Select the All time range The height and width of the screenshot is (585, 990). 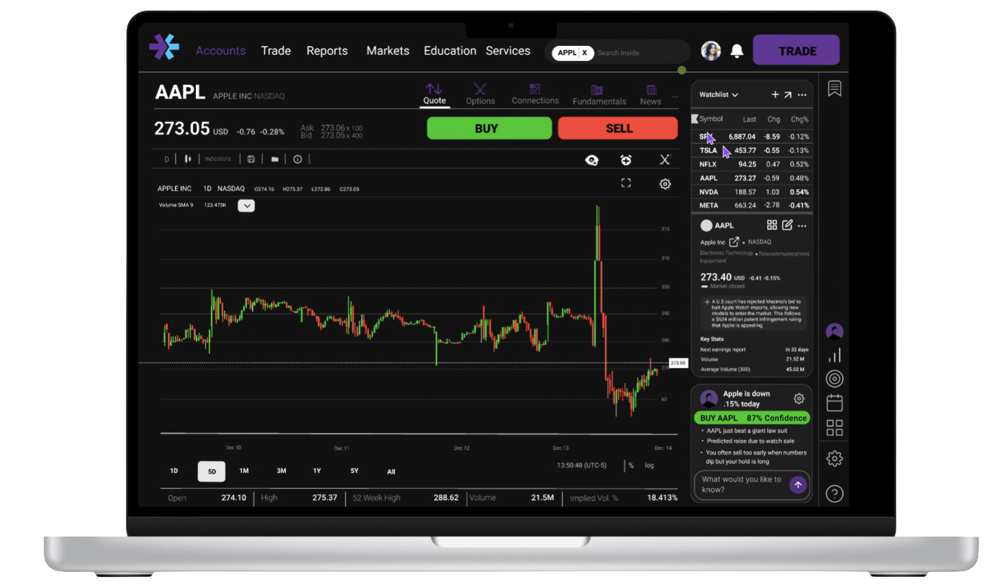(391, 472)
